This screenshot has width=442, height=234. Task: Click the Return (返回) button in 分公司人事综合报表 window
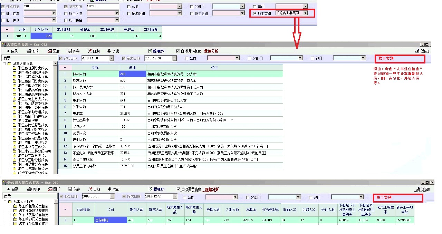(x=423, y=189)
